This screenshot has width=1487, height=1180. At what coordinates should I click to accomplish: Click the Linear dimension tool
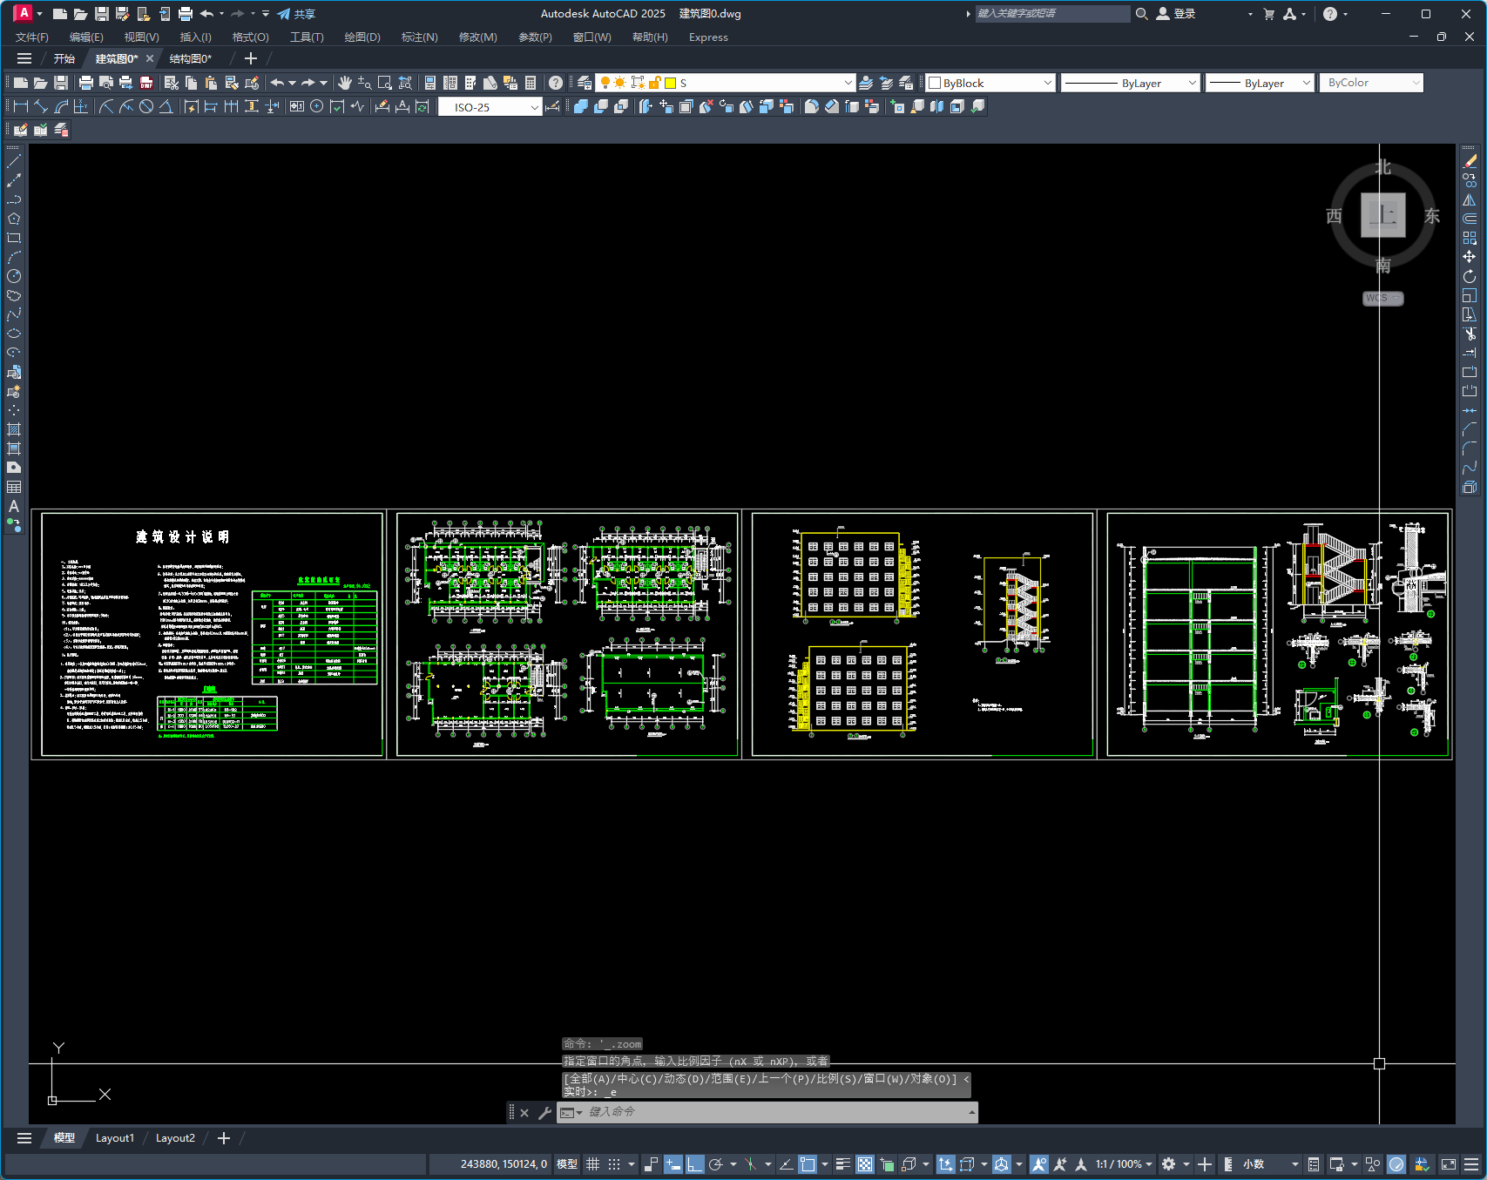(21, 106)
